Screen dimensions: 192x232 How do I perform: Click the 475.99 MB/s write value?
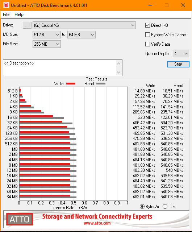pyautogui.click(x=144, y=138)
